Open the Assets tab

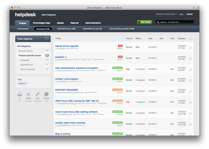pos(60,23)
